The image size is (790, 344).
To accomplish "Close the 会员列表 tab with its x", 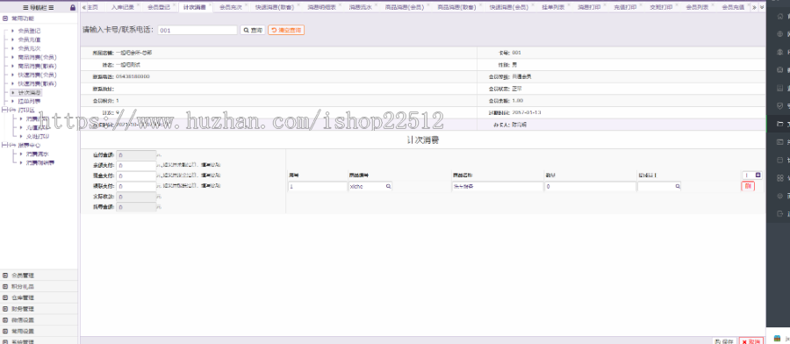I will click(x=713, y=4).
